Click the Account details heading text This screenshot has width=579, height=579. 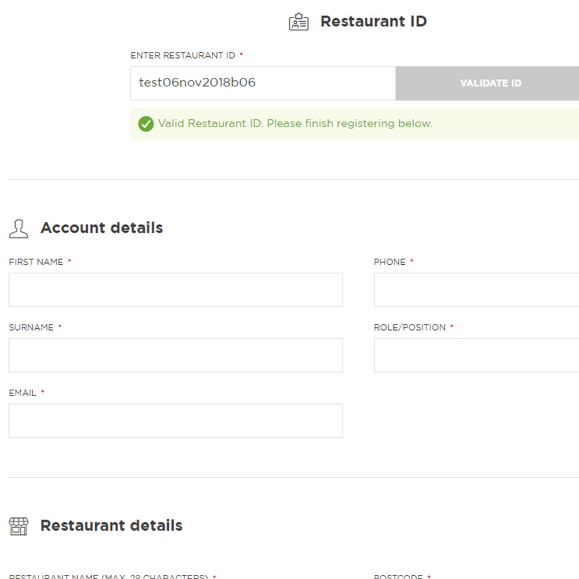click(x=101, y=228)
